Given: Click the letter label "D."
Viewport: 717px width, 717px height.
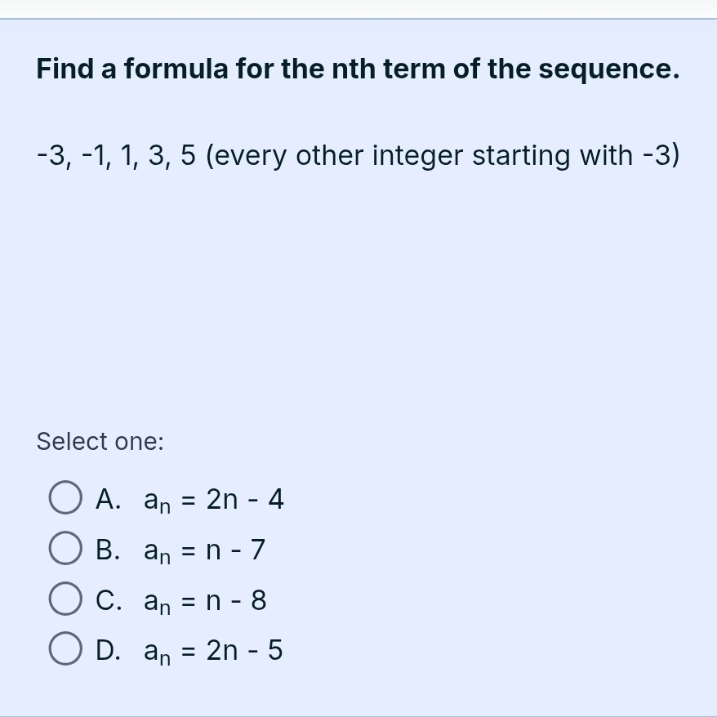Looking at the screenshot, I should click(x=109, y=651).
